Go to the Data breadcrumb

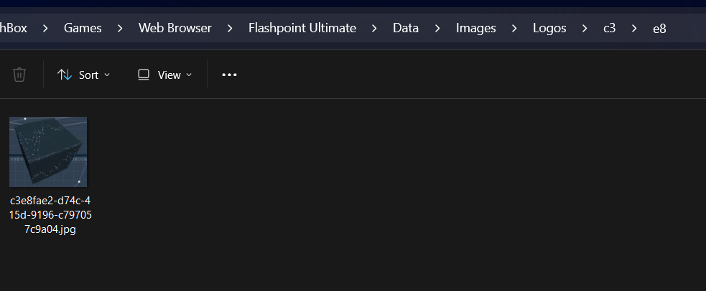tap(406, 28)
